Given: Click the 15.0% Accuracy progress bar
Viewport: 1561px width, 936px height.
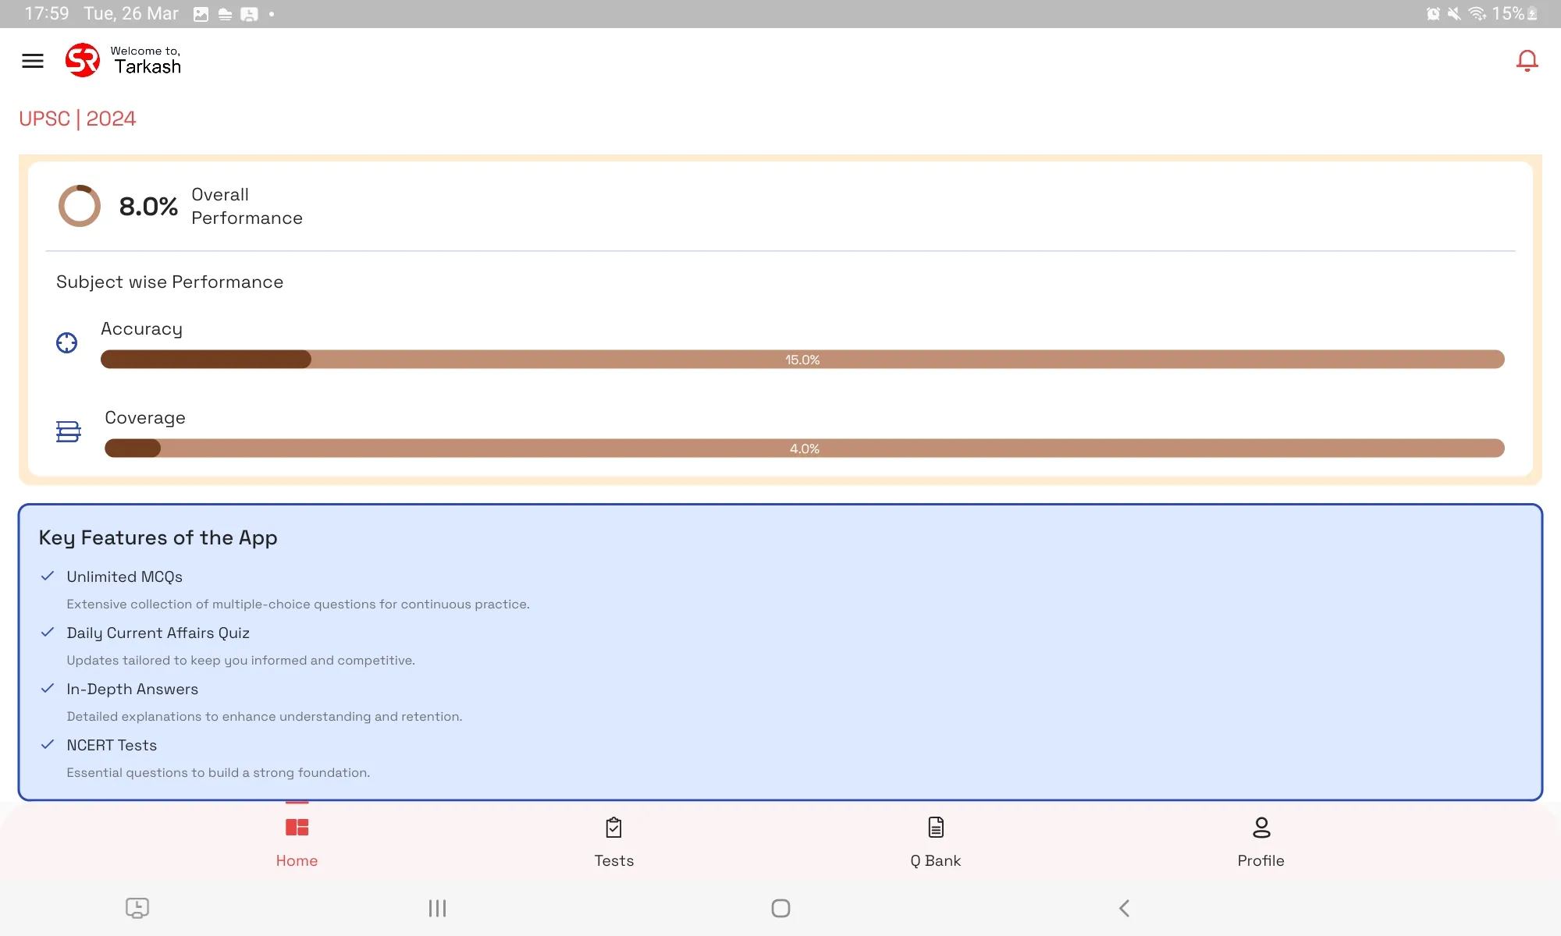Looking at the screenshot, I should [x=802, y=360].
